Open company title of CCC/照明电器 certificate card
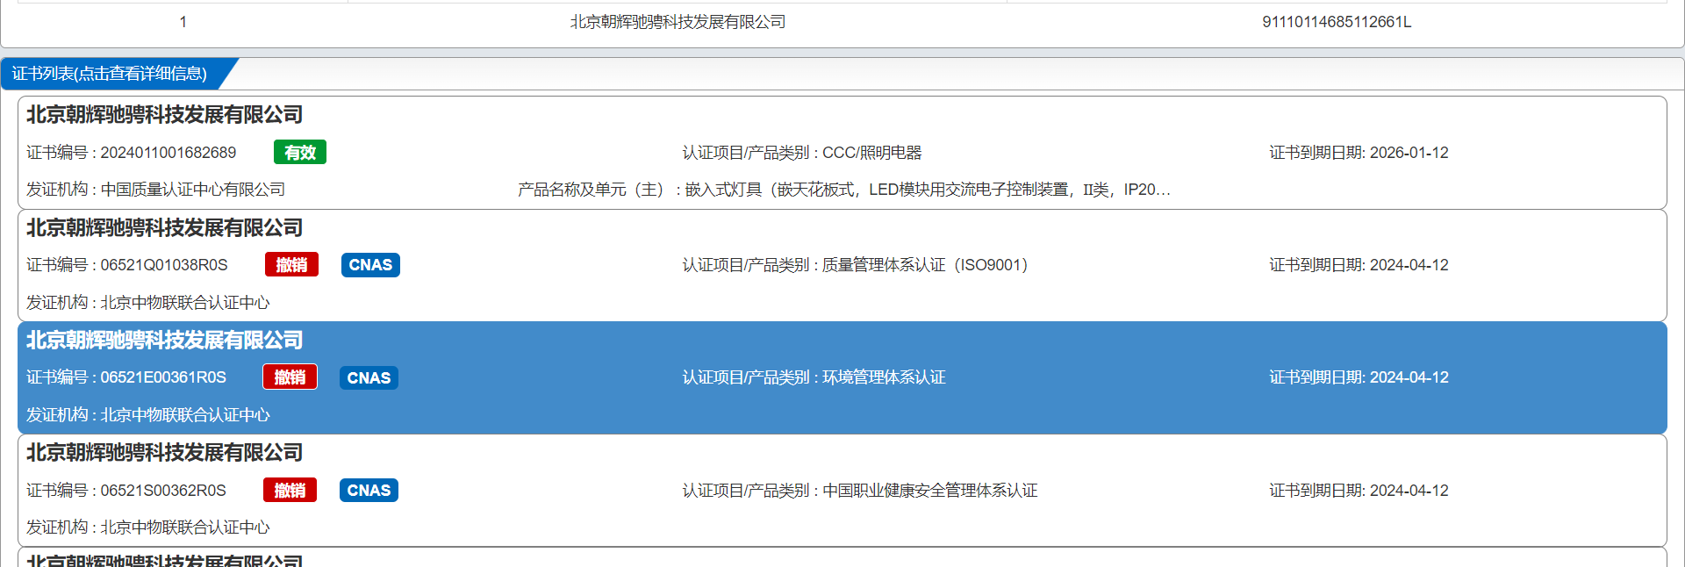 [165, 115]
